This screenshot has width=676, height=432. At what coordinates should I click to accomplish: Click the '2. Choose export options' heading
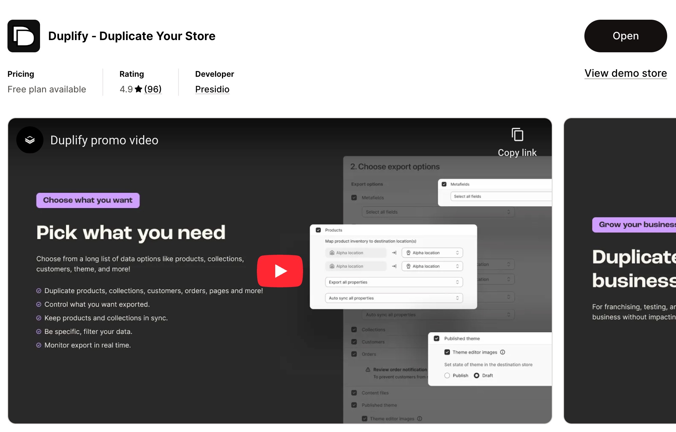(x=395, y=167)
